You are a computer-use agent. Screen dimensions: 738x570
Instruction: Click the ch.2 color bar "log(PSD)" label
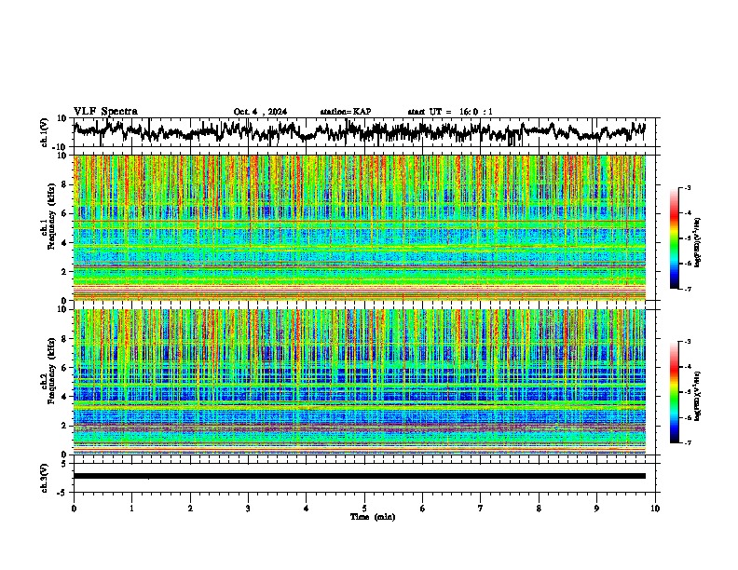[698, 396]
